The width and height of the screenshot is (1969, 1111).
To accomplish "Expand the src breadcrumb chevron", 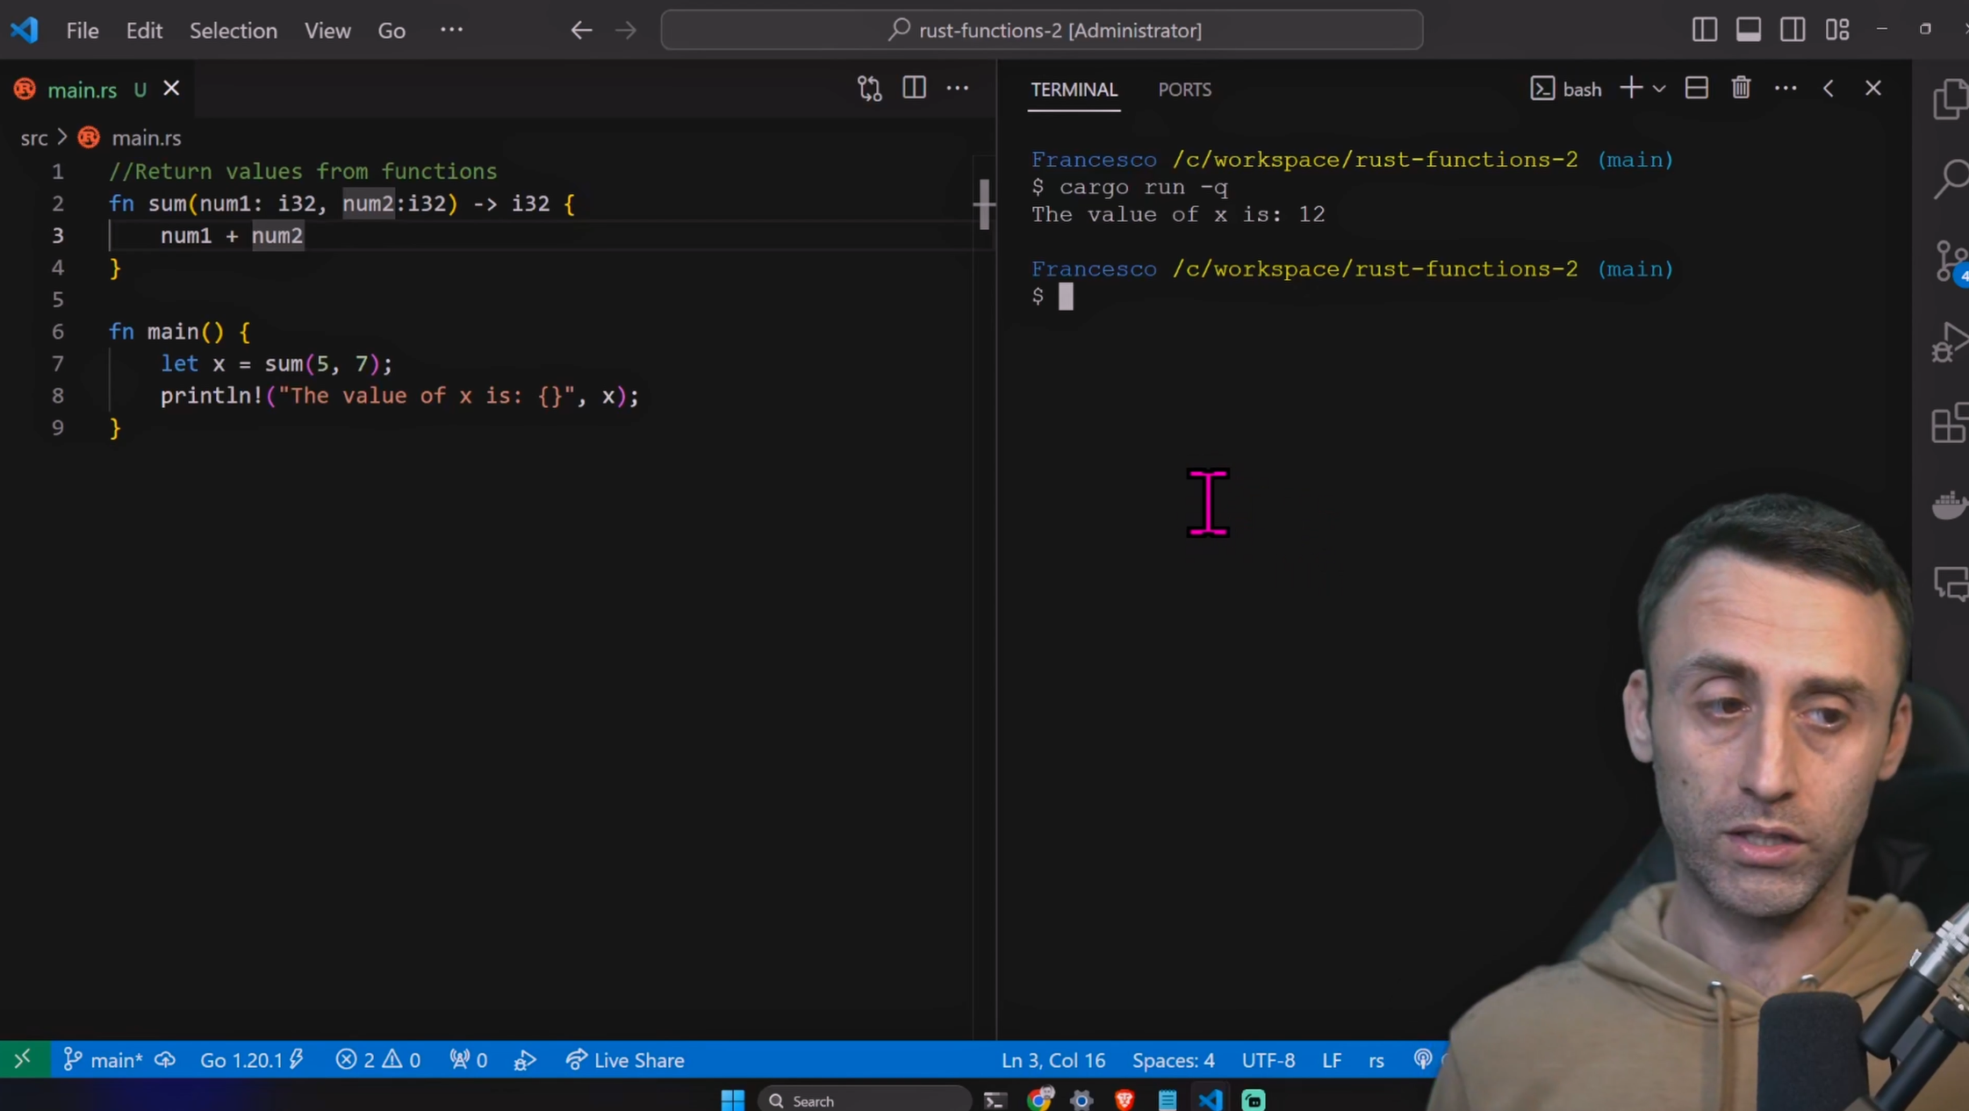I will 61,138.
